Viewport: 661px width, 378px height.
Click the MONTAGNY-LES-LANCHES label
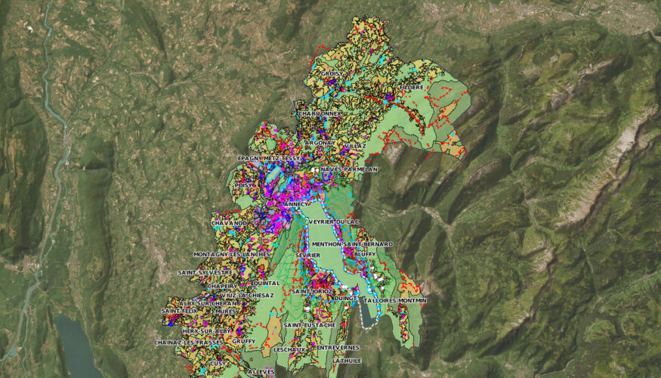231,254
